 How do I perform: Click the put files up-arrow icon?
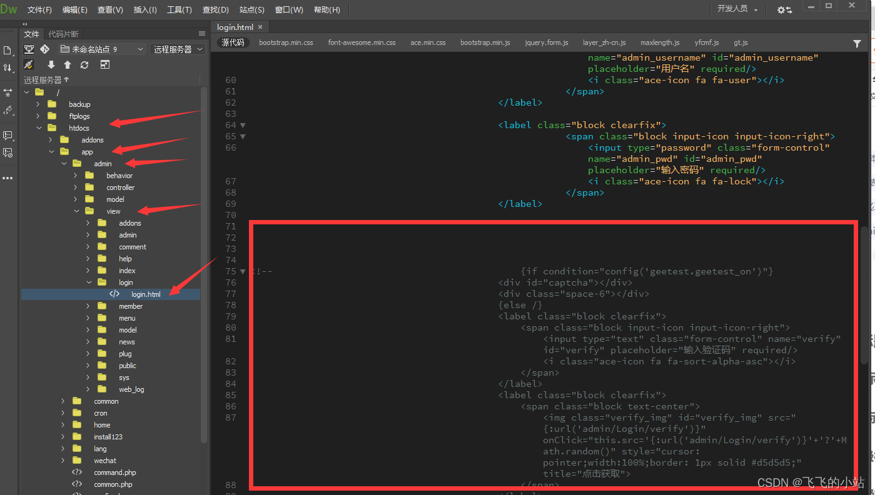coord(68,65)
